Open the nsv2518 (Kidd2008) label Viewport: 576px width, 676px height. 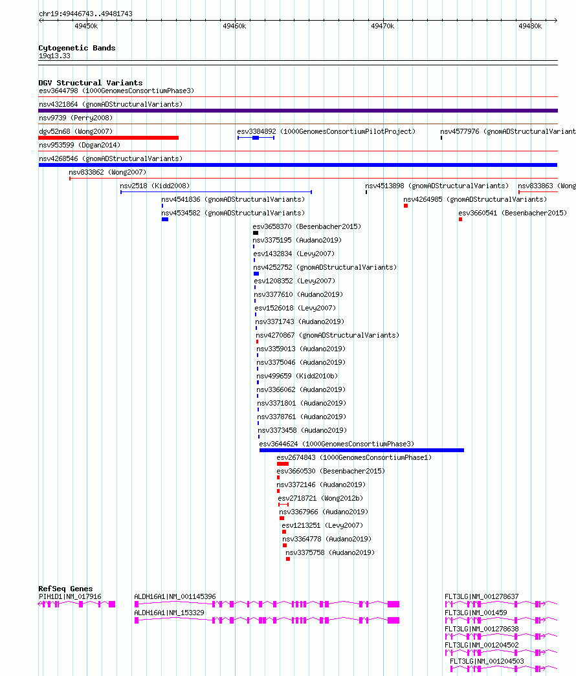coord(155,186)
